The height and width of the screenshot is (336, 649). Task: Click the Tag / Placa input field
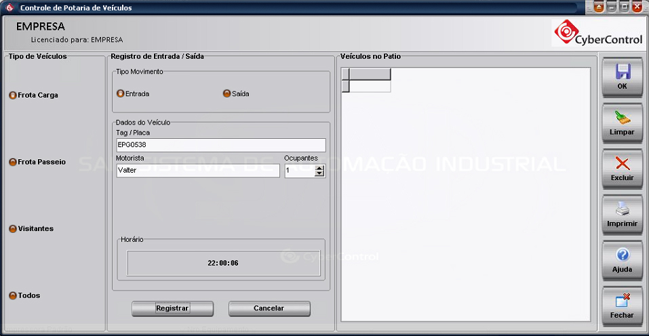pyautogui.click(x=220, y=145)
